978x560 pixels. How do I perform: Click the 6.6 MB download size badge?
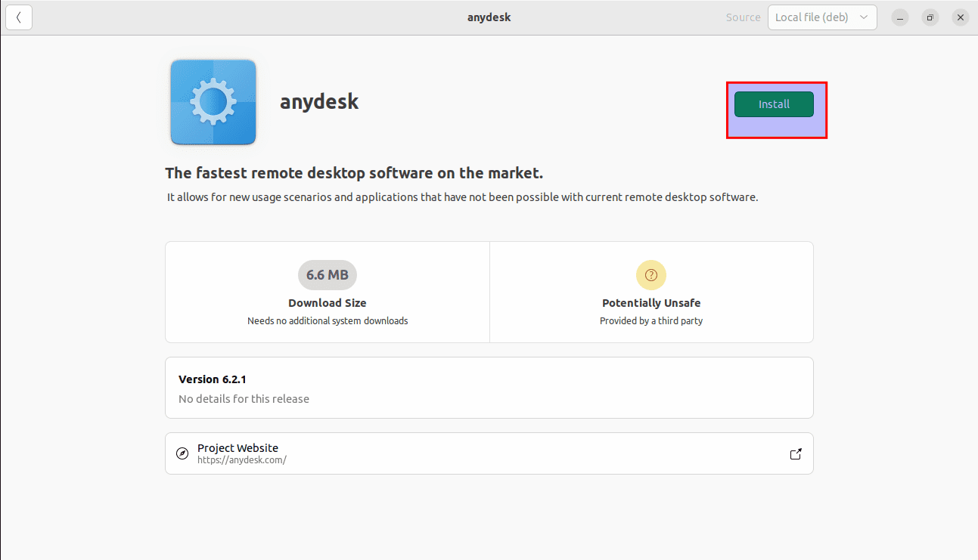click(328, 275)
